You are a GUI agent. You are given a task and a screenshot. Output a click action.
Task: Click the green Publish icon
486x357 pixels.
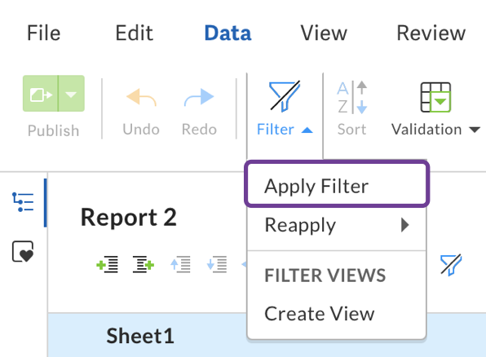tap(40, 94)
